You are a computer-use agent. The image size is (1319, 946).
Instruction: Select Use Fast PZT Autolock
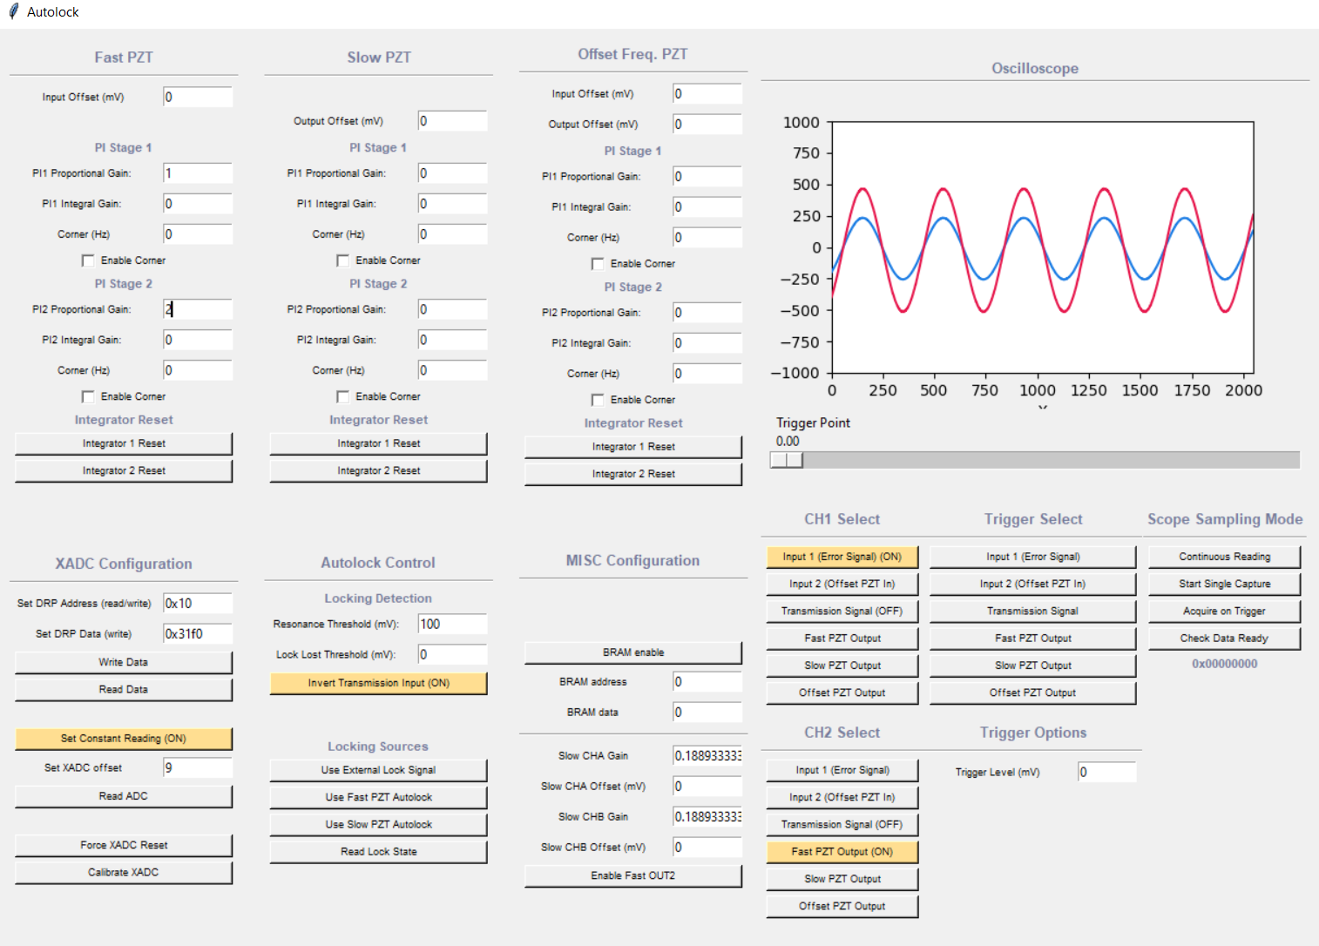378,797
